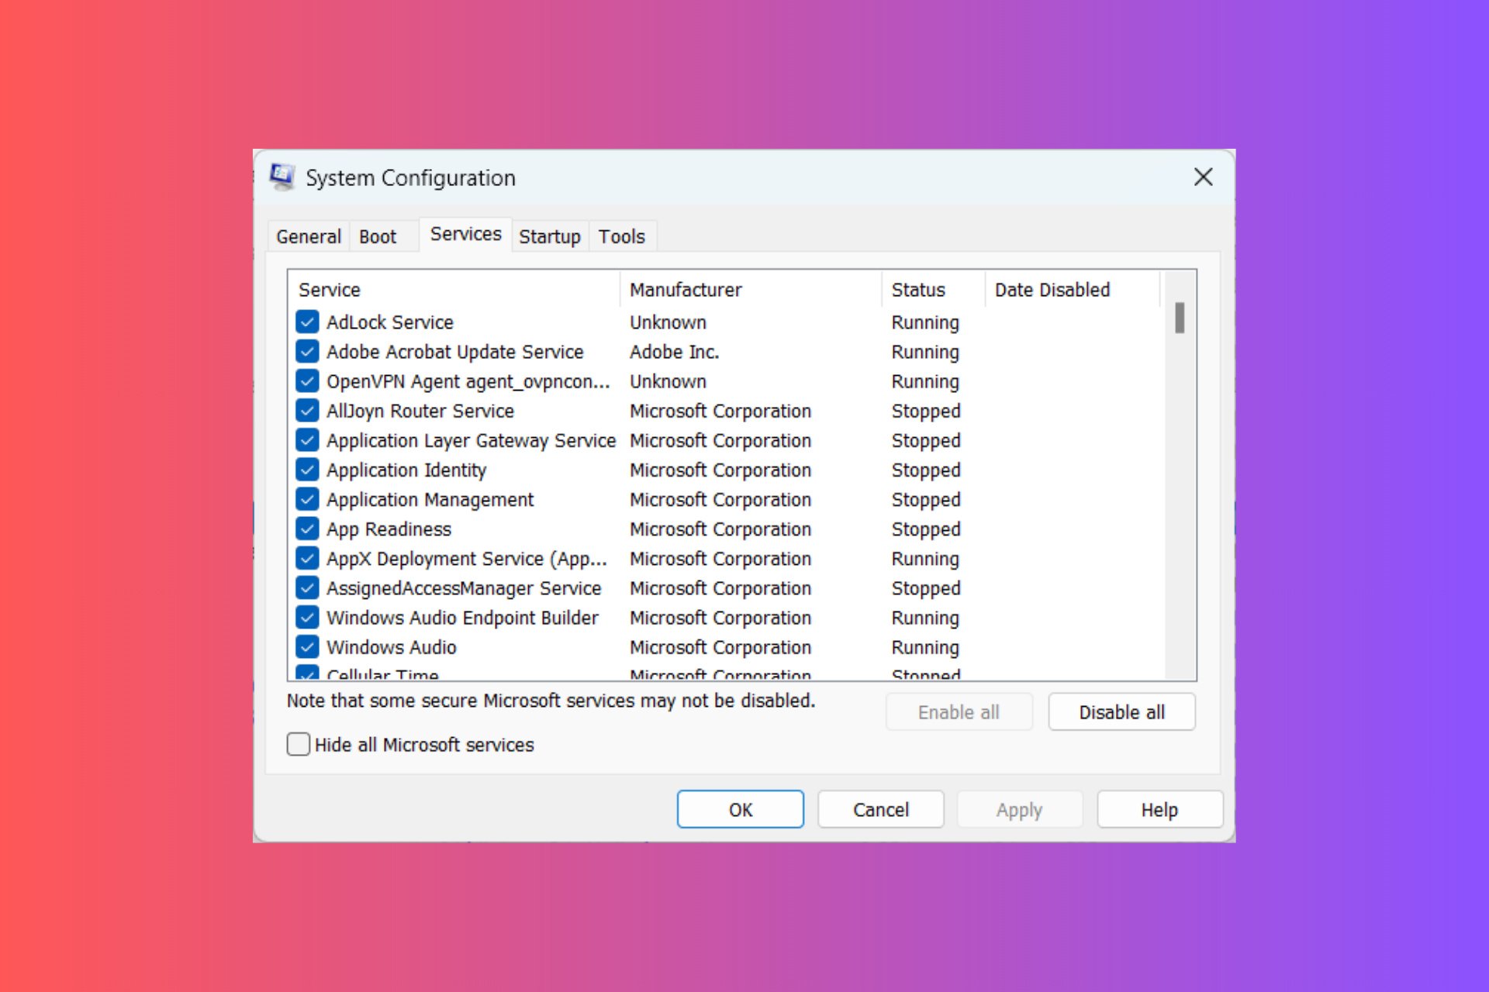This screenshot has width=1489, height=992.
Task: Uncheck AppX Deployment Service checkbox
Action: coord(307,558)
